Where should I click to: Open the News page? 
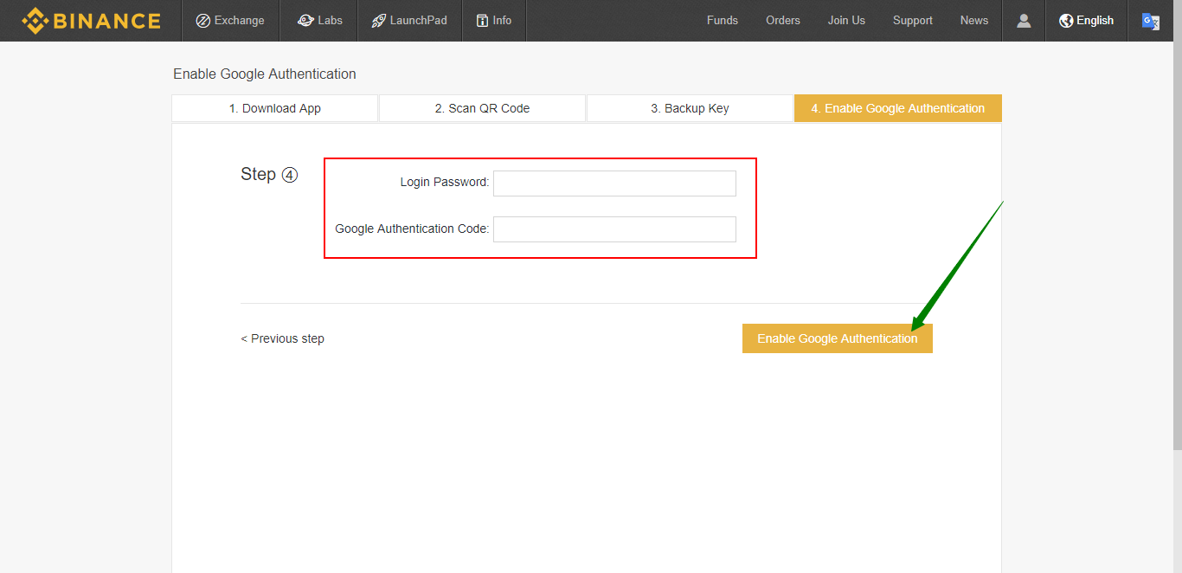pyautogui.click(x=974, y=21)
